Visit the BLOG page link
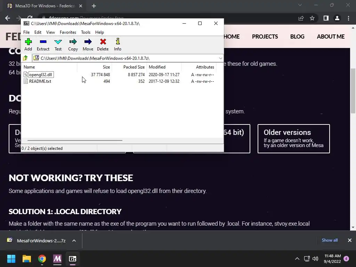 pyautogui.click(x=297, y=37)
